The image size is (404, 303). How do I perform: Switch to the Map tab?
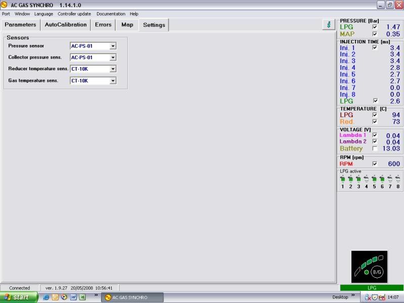(x=127, y=25)
